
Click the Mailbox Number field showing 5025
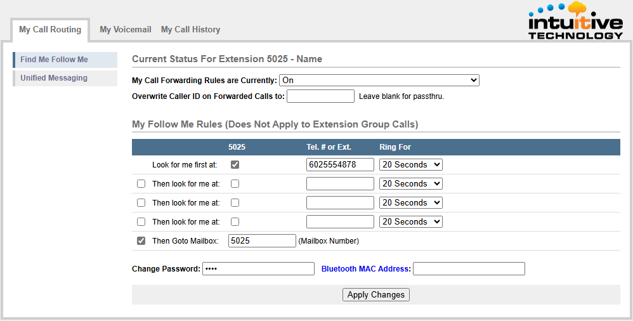coord(262,241)
